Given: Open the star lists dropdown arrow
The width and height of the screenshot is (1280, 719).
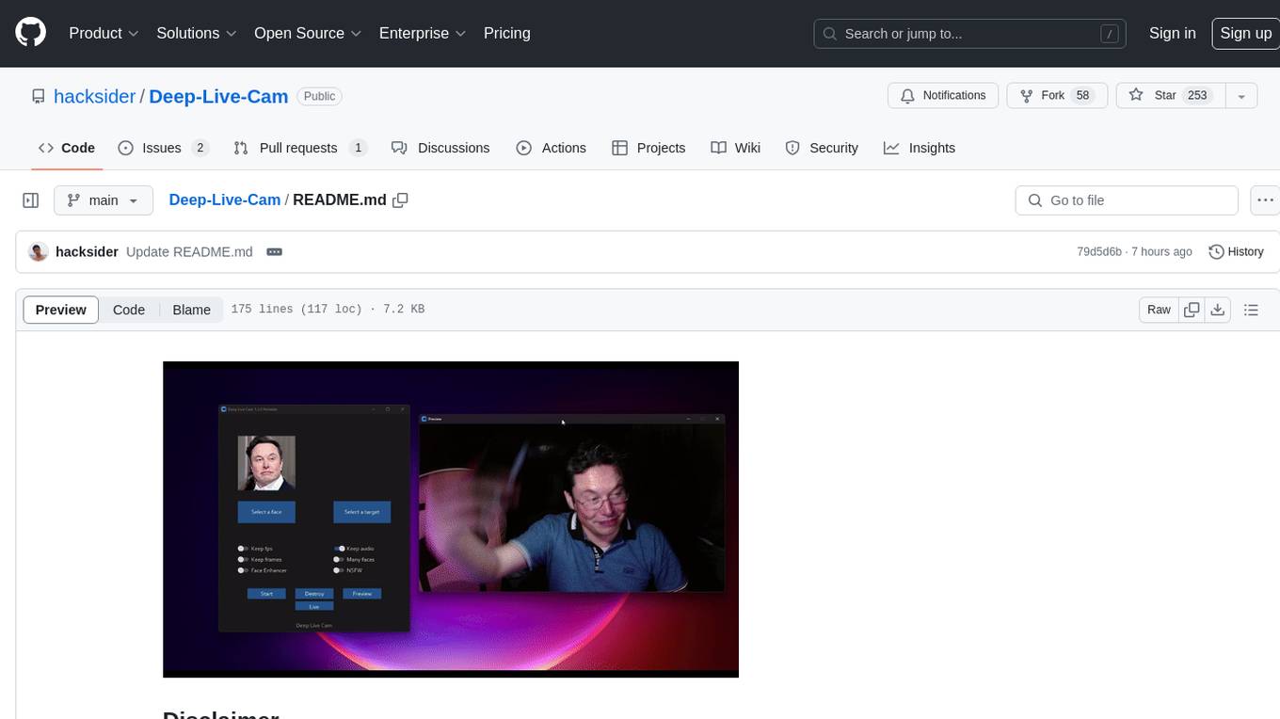Looking at the screenshot, I should click(1241, 96).
